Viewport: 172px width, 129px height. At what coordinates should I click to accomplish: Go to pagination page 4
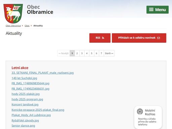(x=87, y=53)
